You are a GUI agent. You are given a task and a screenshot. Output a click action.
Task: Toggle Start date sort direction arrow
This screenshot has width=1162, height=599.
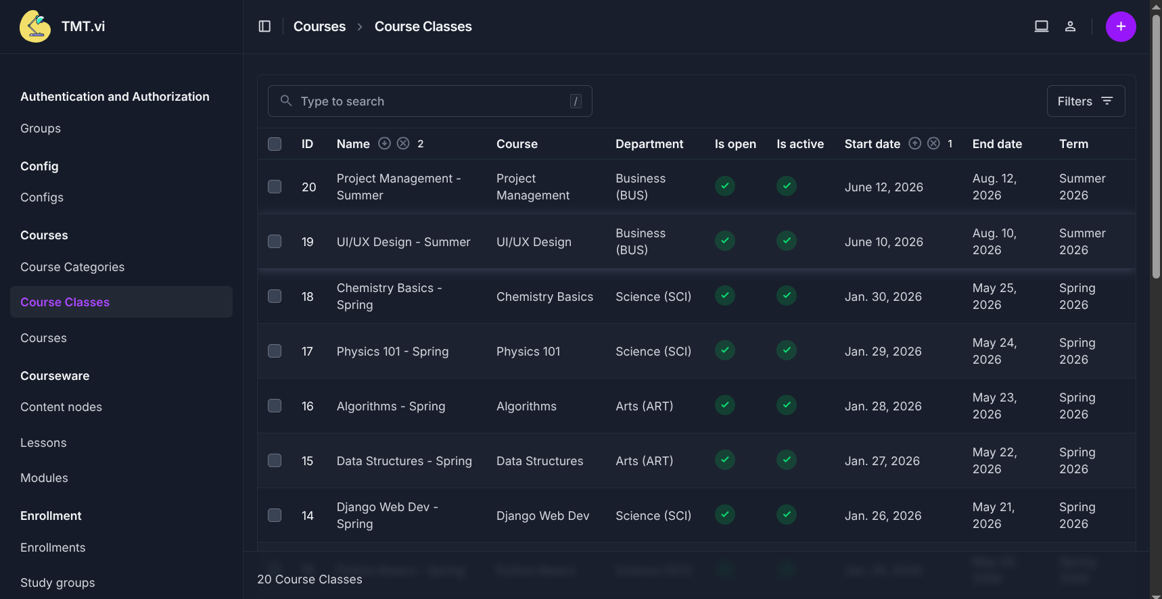[914, 143]
